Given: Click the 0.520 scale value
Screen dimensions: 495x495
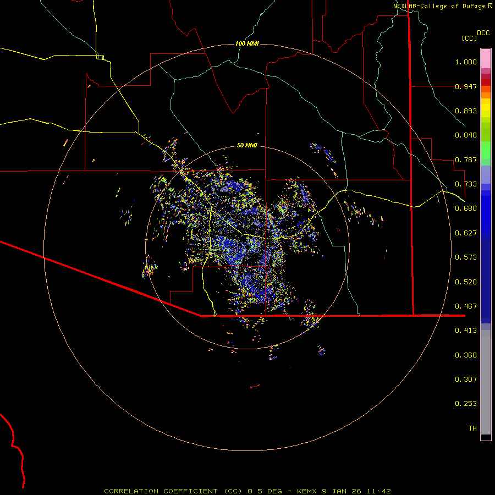Looking at the screenshot, I should [x=466, y=282].
